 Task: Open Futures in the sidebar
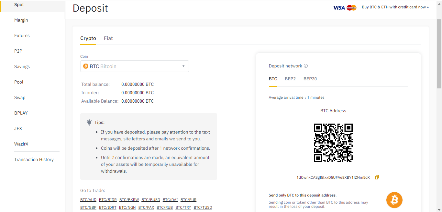pos(22,35)
